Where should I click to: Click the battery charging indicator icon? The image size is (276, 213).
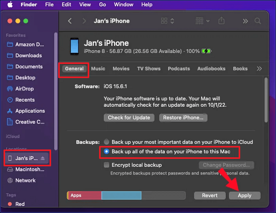click(x=206, y=51)
